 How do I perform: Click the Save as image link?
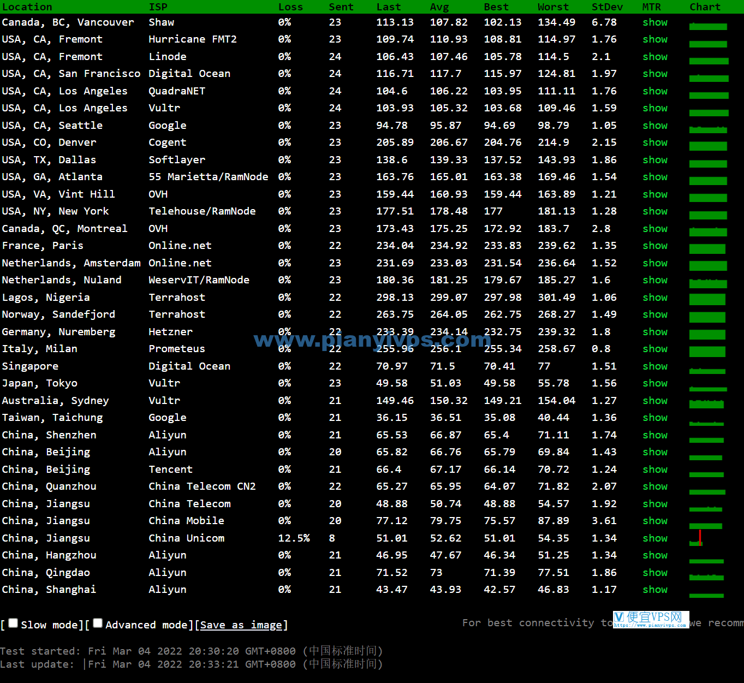coord(241,625)
